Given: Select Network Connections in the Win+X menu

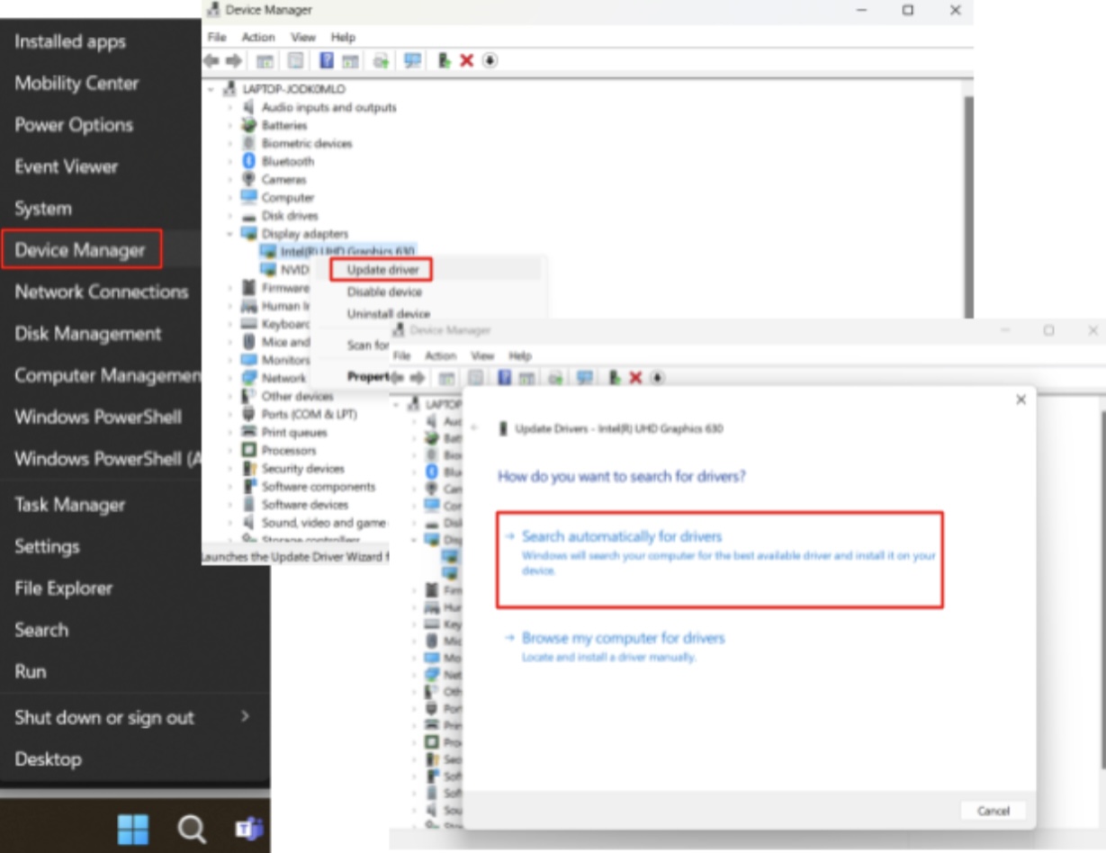Looking at the screenshot, I should (102, 292).
